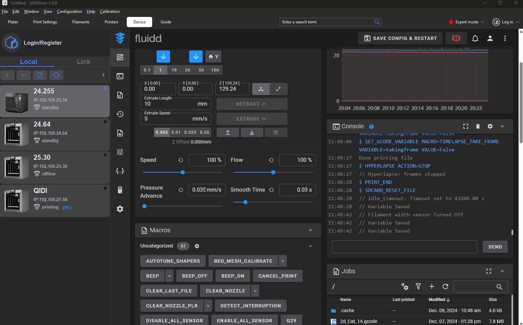Viewport: 523px width, 325px height.
Task: Open fluidd settings gear in sidebar
Action: pyautogui.click(x=120, y=209)
